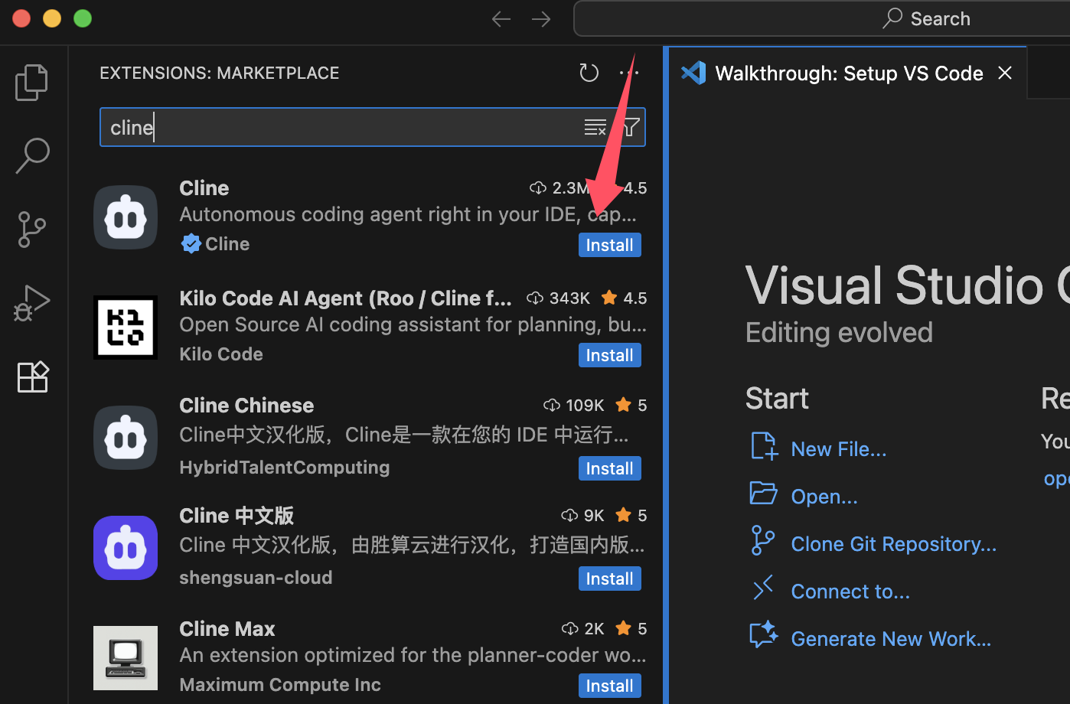Click Cline Chinese's 109K download count
Screen dimensions: 1070x704
574,406
